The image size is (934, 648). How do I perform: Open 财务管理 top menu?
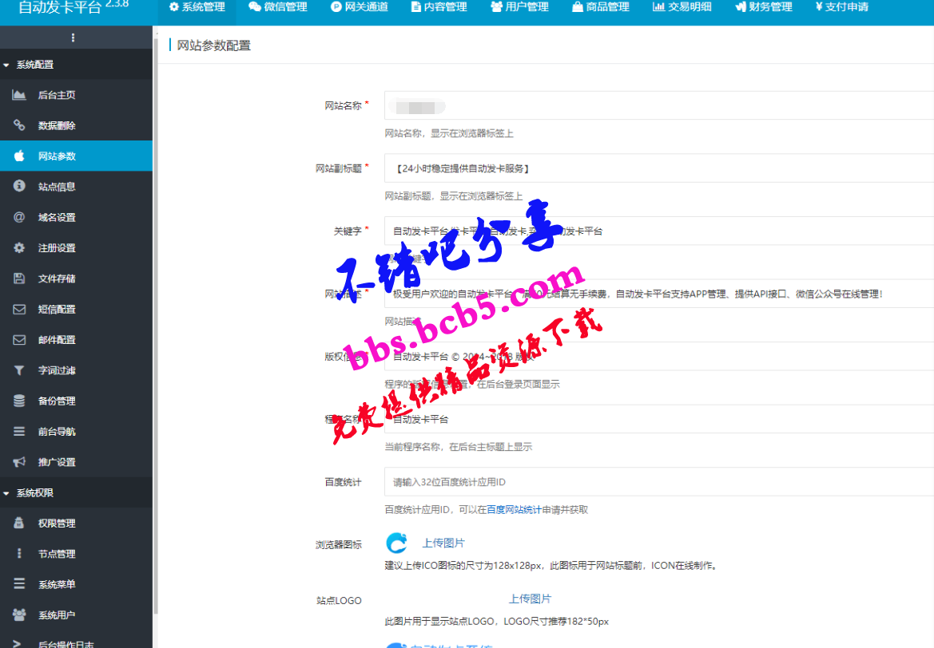pos(763,7)
